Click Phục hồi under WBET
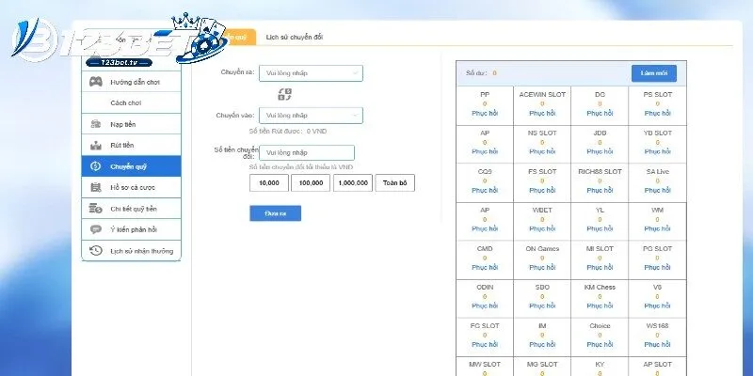The image size is (753, 376). [542, 228]
